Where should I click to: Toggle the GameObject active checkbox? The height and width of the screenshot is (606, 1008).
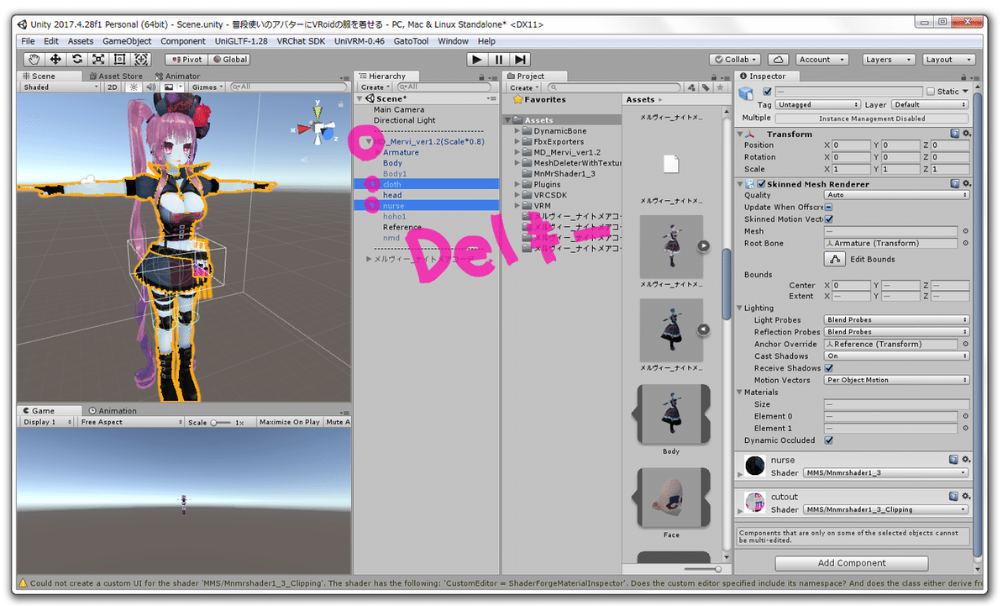(x=767, y=92)
